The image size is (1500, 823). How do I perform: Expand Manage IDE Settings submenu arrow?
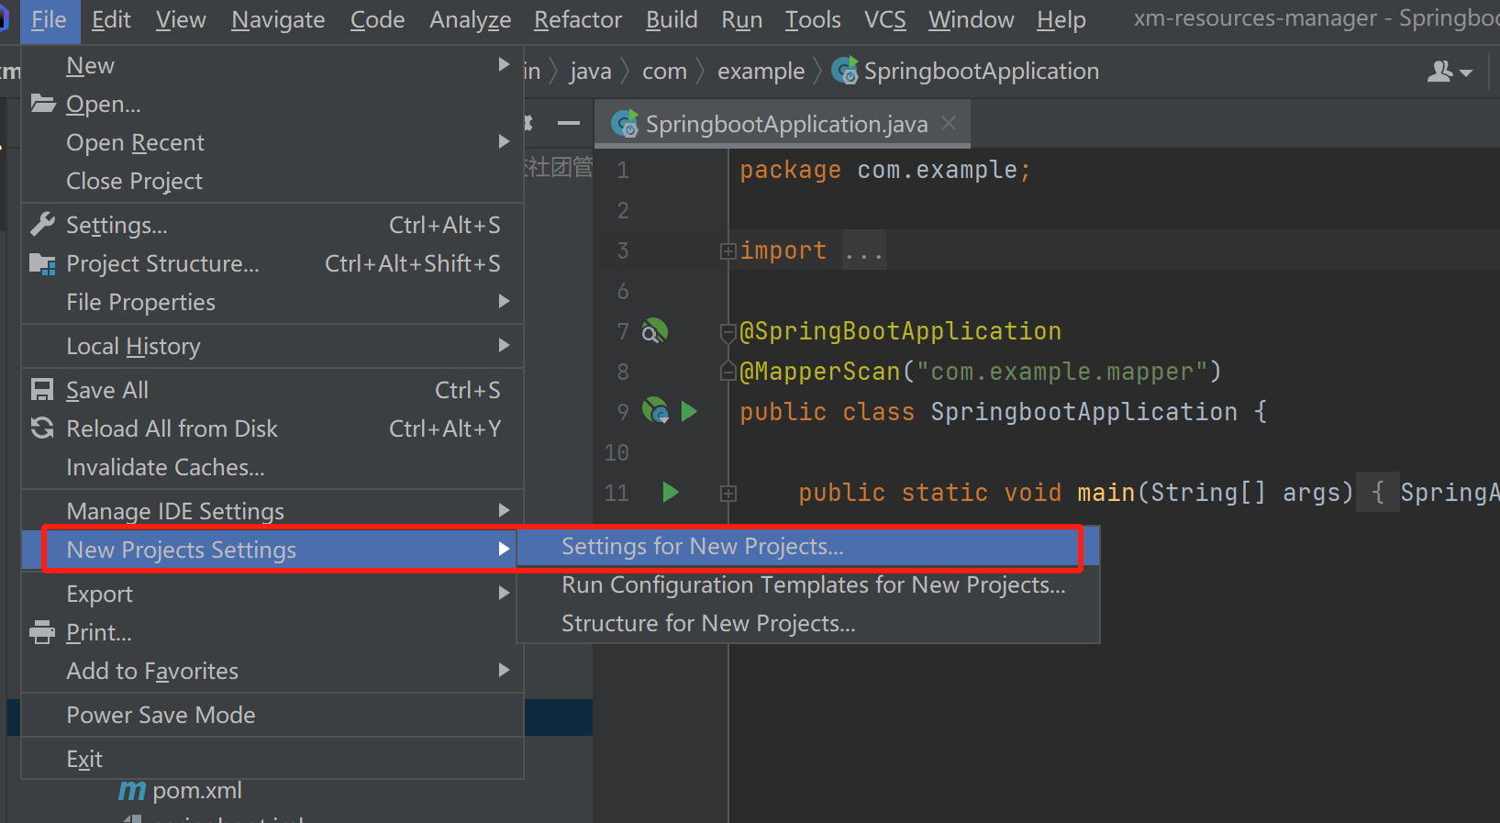[x=504, y=511]
